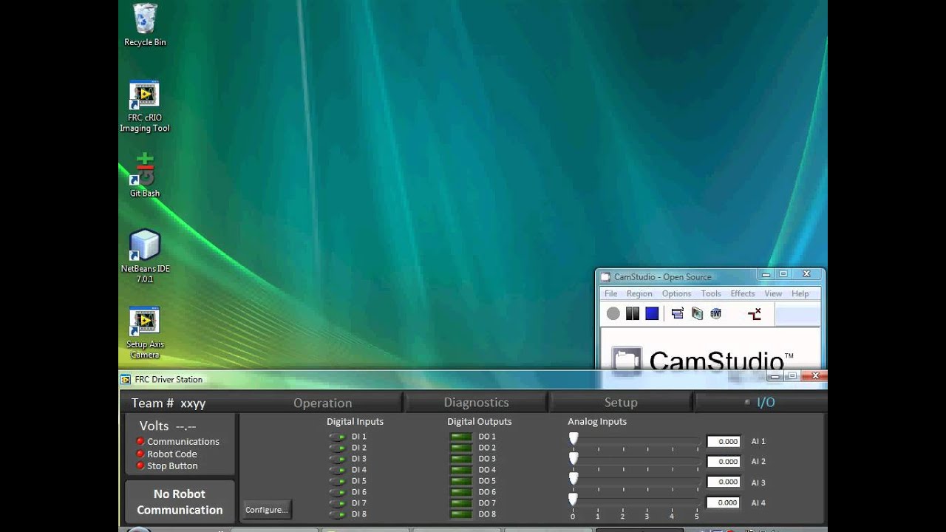Open CamStudio File menu
This screenshot has height=532, width=946.
(611, 293)
